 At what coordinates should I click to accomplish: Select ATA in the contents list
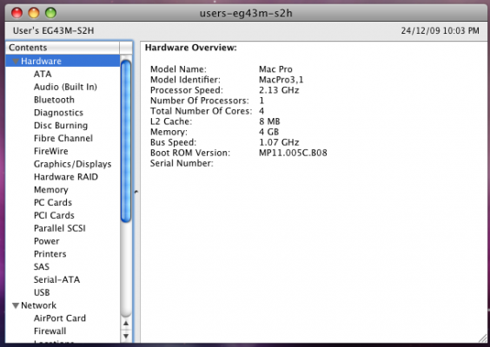pos(43,74)
